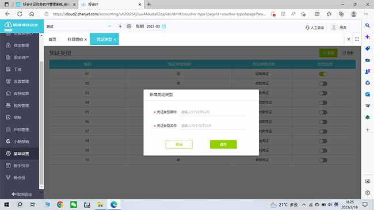The height and width of the screenshot is (210, 374).
Task: Open the 发票管理 sidebar item
Action: 20,81
